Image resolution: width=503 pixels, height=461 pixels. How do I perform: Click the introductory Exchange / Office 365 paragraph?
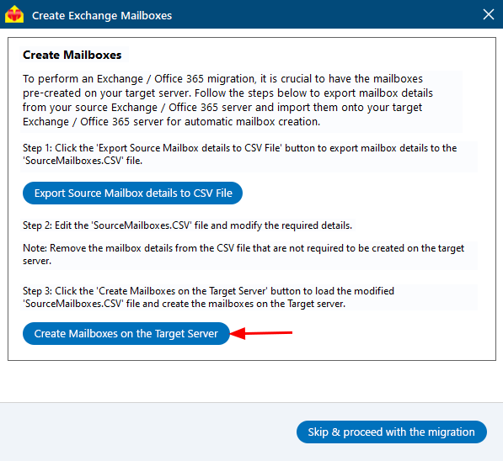227,100
